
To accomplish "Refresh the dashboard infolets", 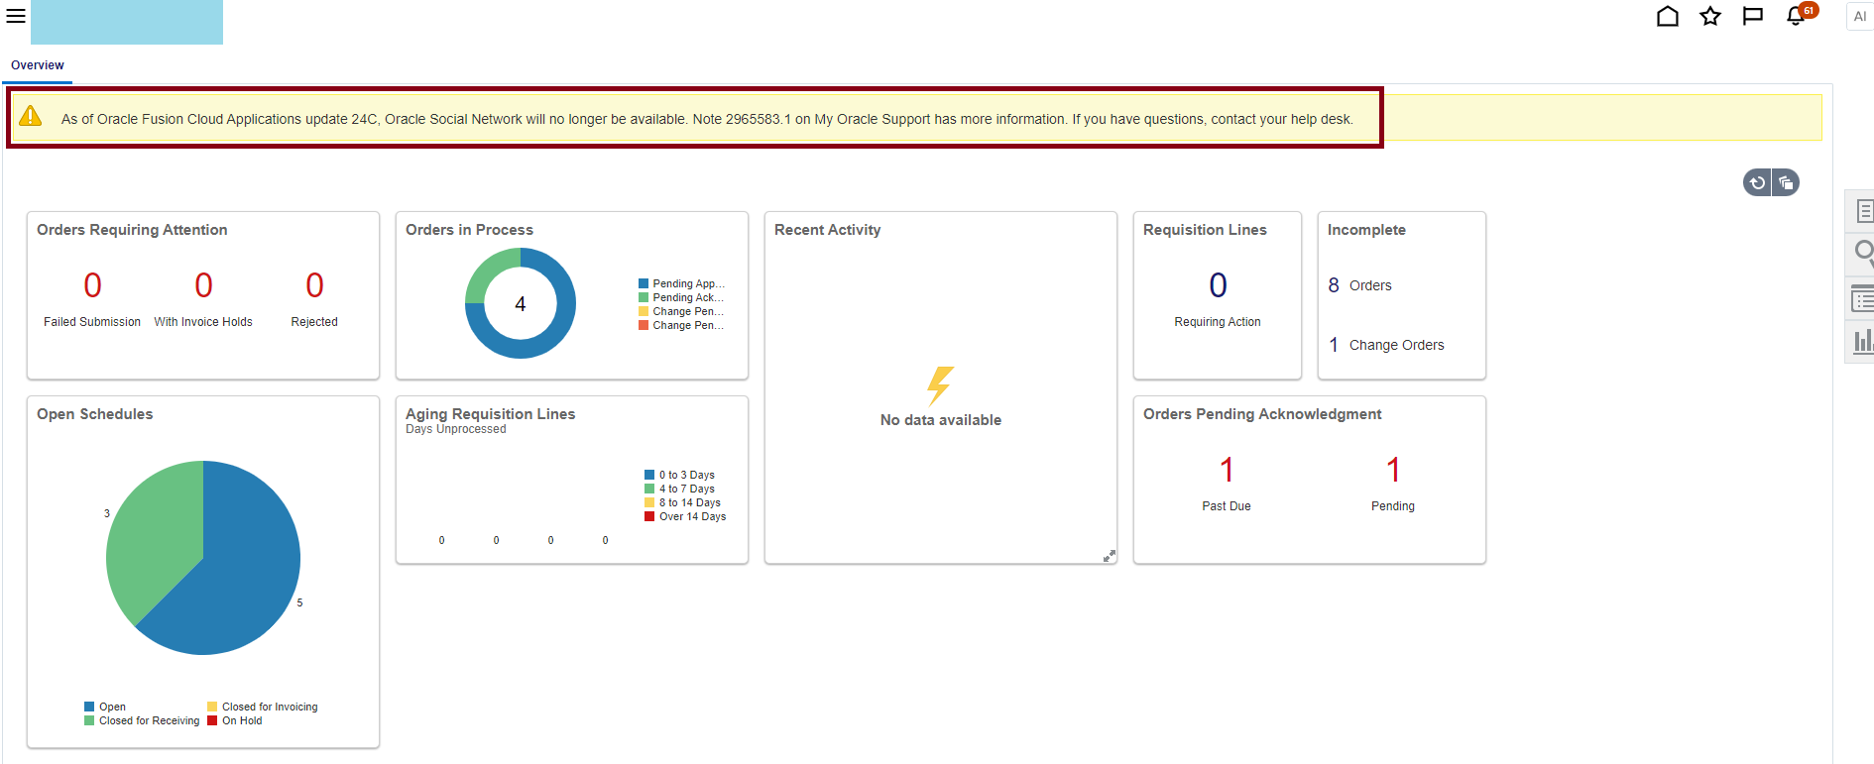I will pyautogui.click(x=1757, y=182).
